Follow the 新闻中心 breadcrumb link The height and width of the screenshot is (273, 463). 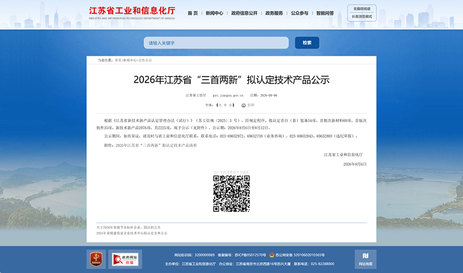(130, 60)
